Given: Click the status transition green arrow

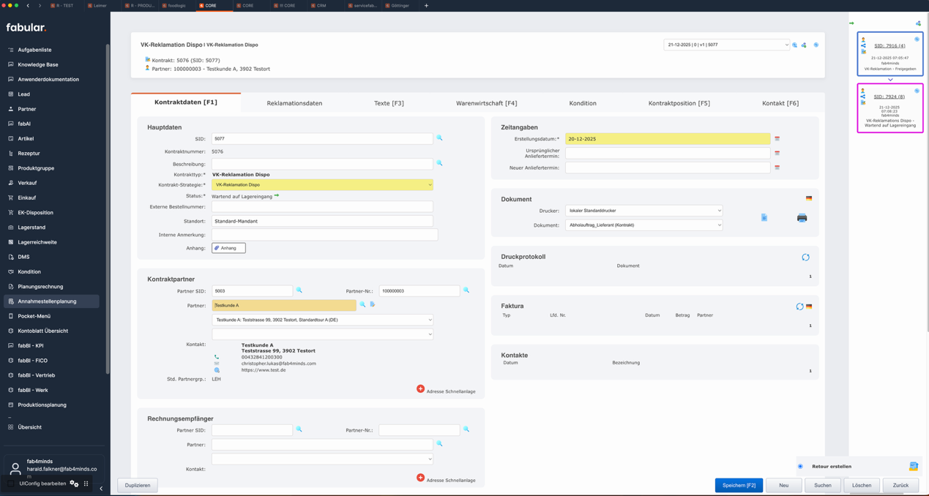Looking at the screenshot, I should pyautogui.click(x=277, y=196).
